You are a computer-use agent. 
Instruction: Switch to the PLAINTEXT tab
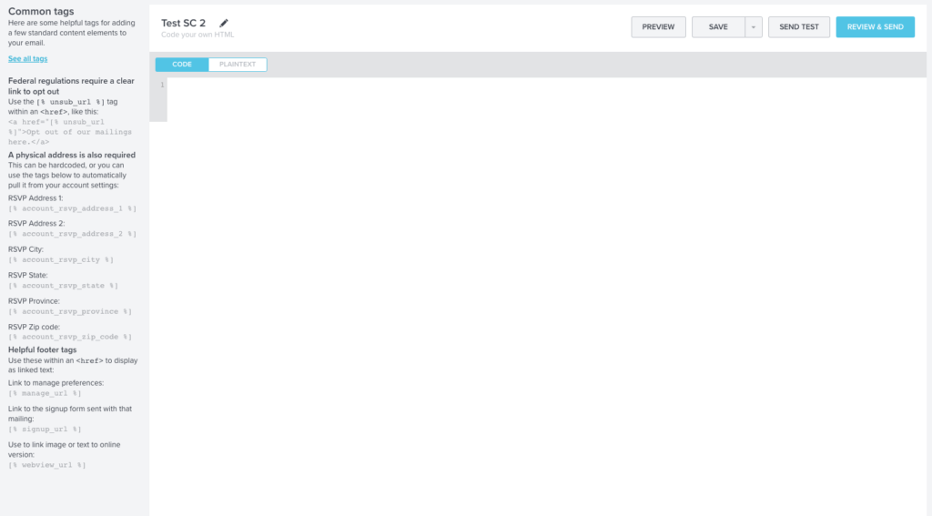(x=238, y=65)
